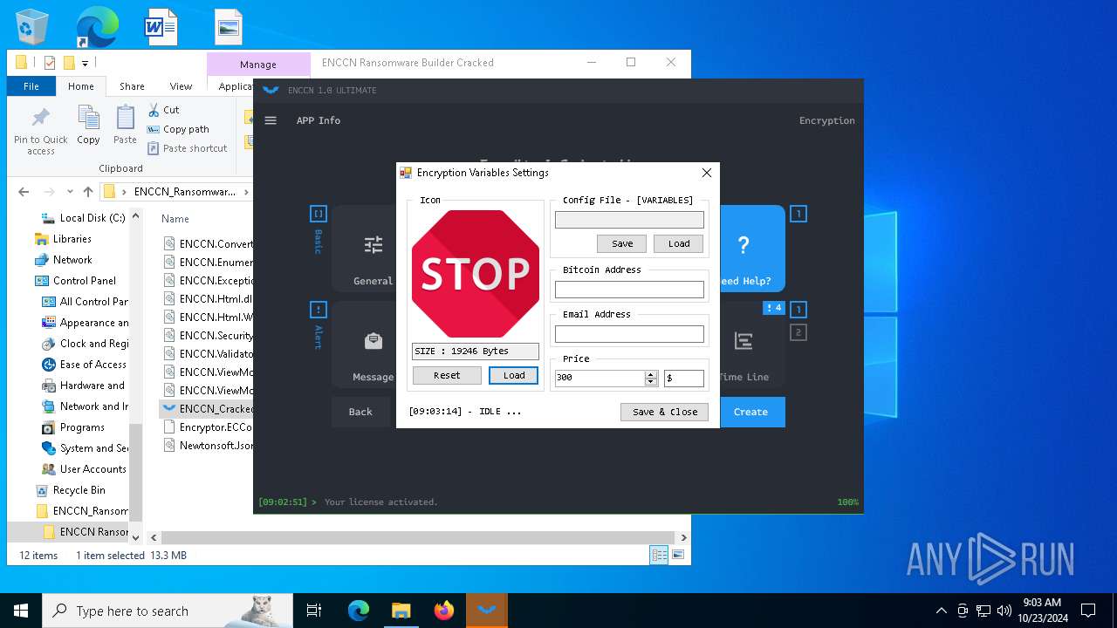Click Copy in Explorer ribbon

tap(88, 125)
